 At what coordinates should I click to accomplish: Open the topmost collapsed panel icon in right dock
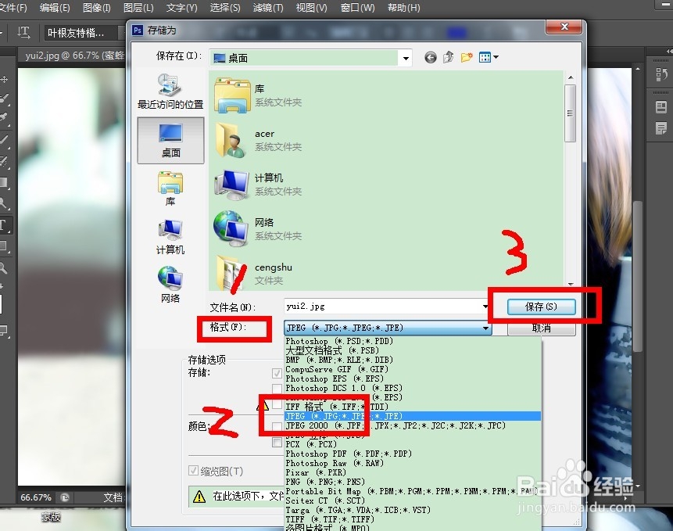tap(661, 75)
